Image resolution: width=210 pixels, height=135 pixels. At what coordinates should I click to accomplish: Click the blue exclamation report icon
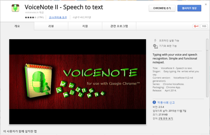click(x=154, y=102)
